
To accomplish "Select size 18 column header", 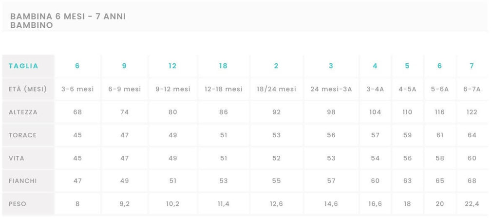I will click(223, 66).
